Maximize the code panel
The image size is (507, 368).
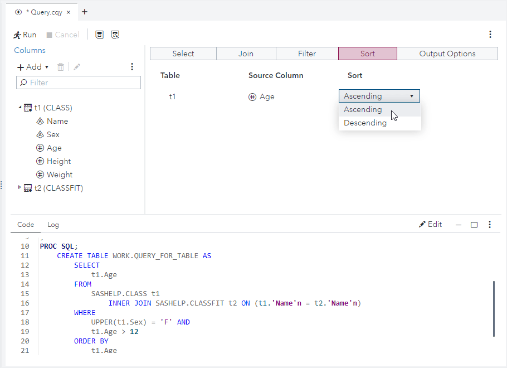tap(474, 225)
